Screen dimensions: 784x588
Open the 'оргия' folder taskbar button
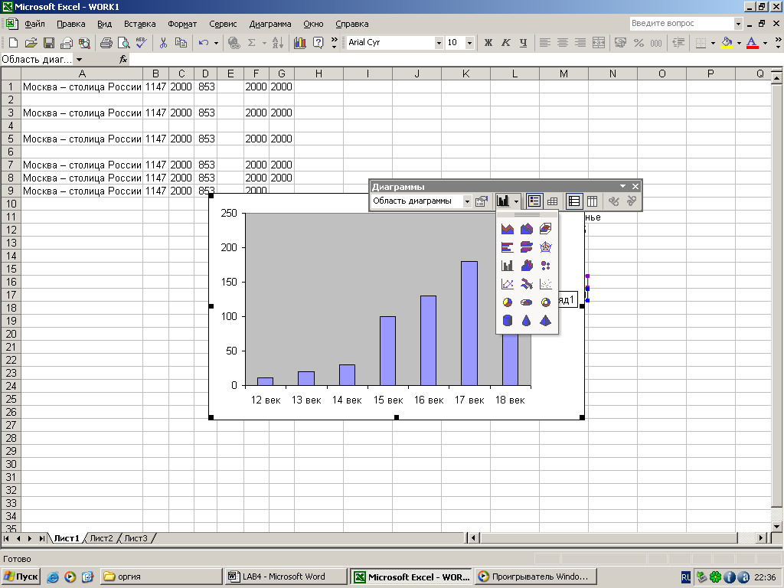(161, 577)
